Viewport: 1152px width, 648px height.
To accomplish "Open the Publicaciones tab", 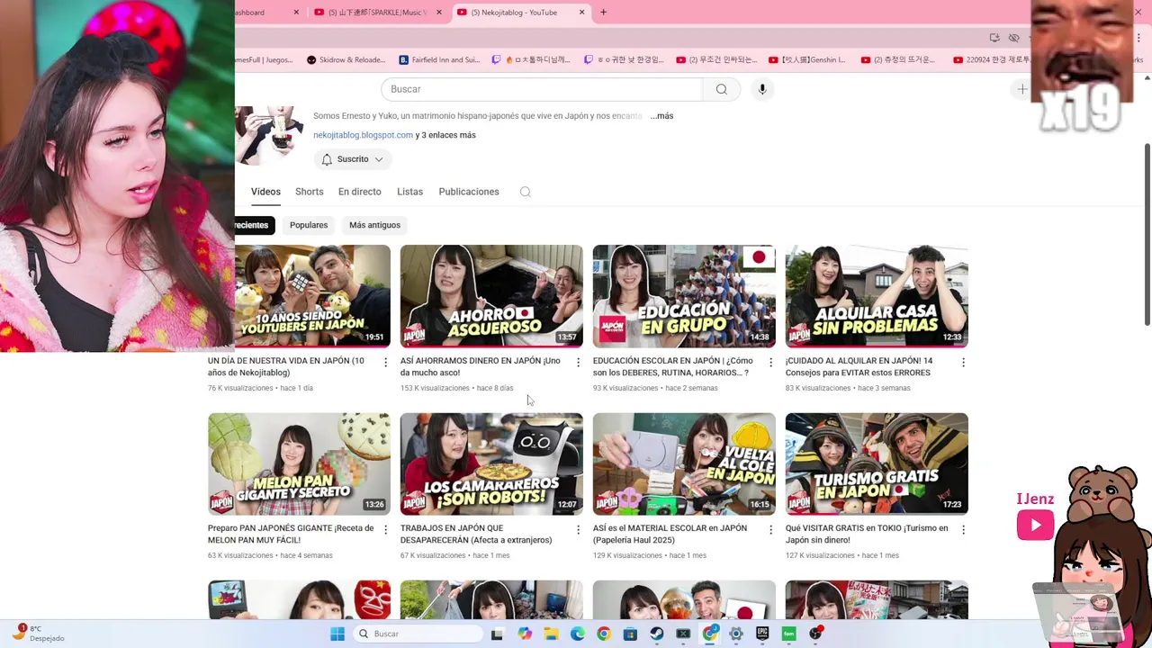I will [x=468, y=192].
